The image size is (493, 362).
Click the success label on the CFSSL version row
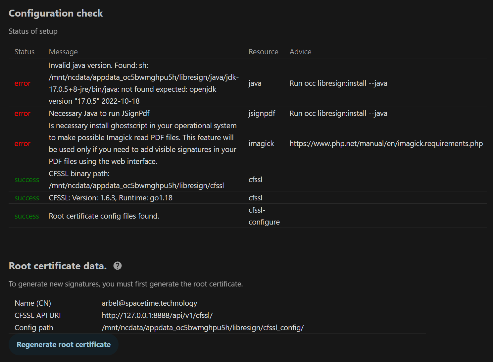click(x=26, y=198)
